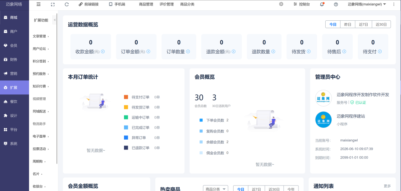The width and height of the screenshot is (401, 191).
Task: Expand 文章管理 submenu
Action: 41,37
